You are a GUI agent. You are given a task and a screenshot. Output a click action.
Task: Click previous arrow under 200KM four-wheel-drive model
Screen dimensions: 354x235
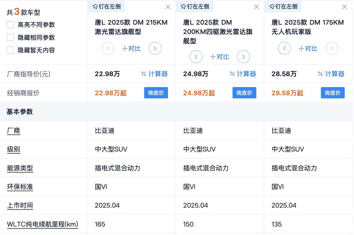pos(196,57)
